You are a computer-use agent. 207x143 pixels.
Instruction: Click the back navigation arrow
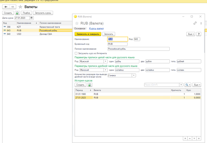coord(6,7)
